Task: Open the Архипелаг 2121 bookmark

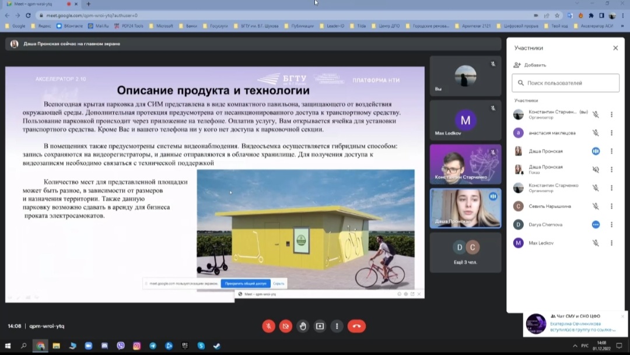Action: [473, 26]
